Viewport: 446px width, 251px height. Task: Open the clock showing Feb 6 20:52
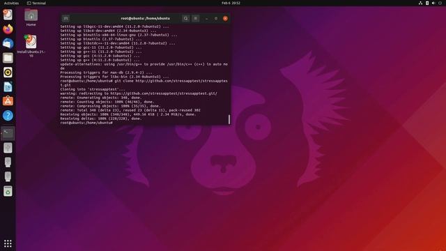click(x=231, y=3)
